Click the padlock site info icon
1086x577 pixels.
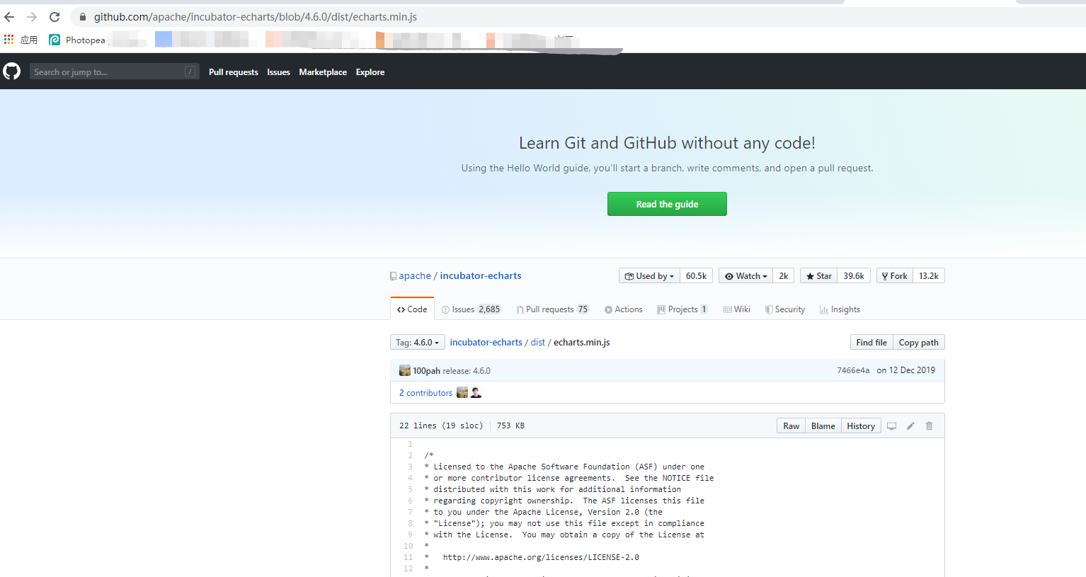pos(83,17)
